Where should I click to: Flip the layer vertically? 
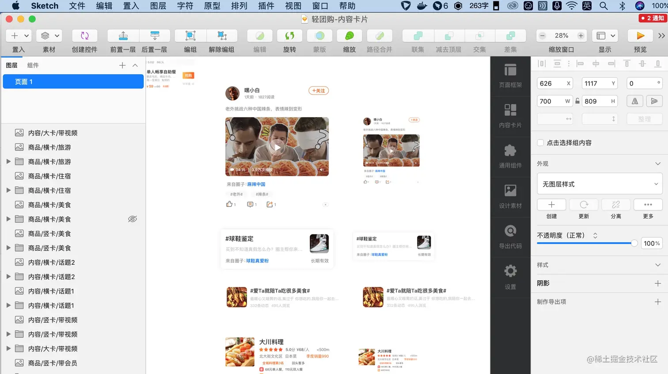click(654, 101)
